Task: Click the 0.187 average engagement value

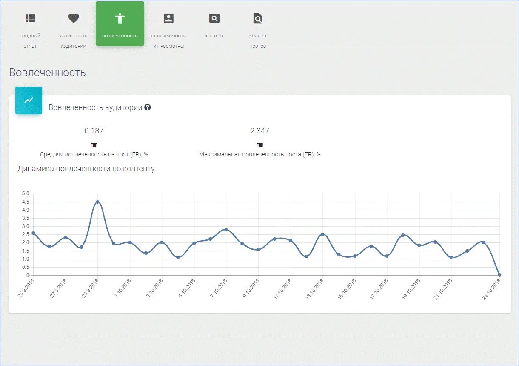Action: (94, 131)
